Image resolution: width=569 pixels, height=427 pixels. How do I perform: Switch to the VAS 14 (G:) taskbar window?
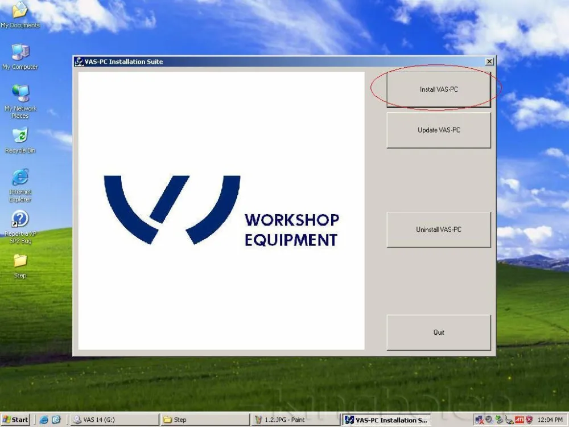point(115,420)
